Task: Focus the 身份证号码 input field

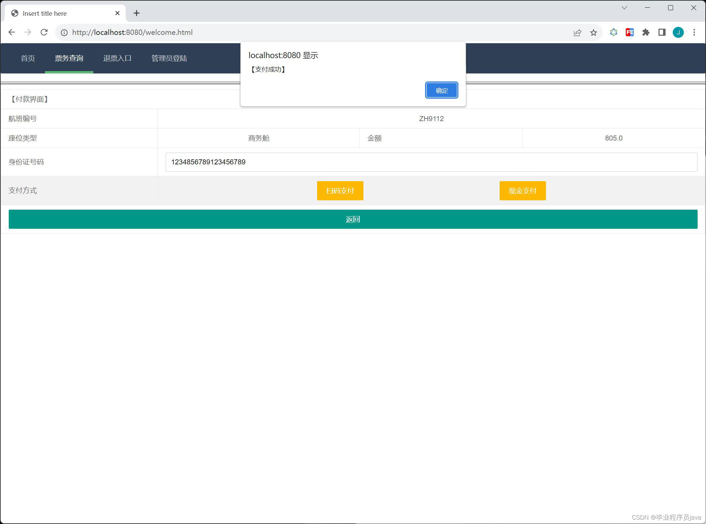Action: [432, 162]
